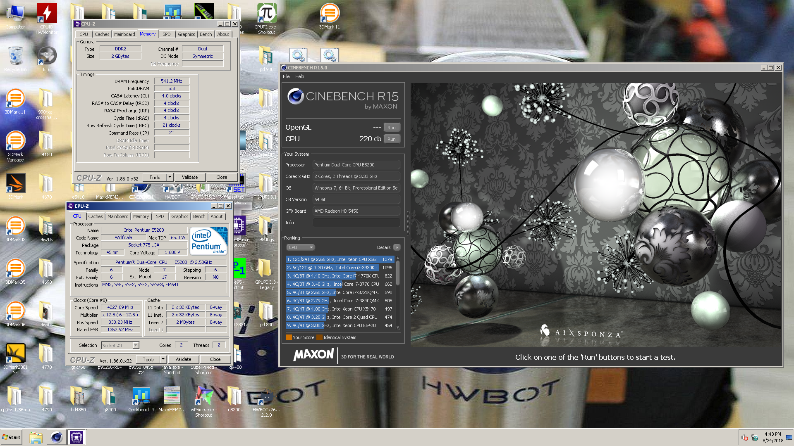Open the 3DMark05 desktop shortcut
This screenshot has height=446, width=794.
tap(15, 272)
